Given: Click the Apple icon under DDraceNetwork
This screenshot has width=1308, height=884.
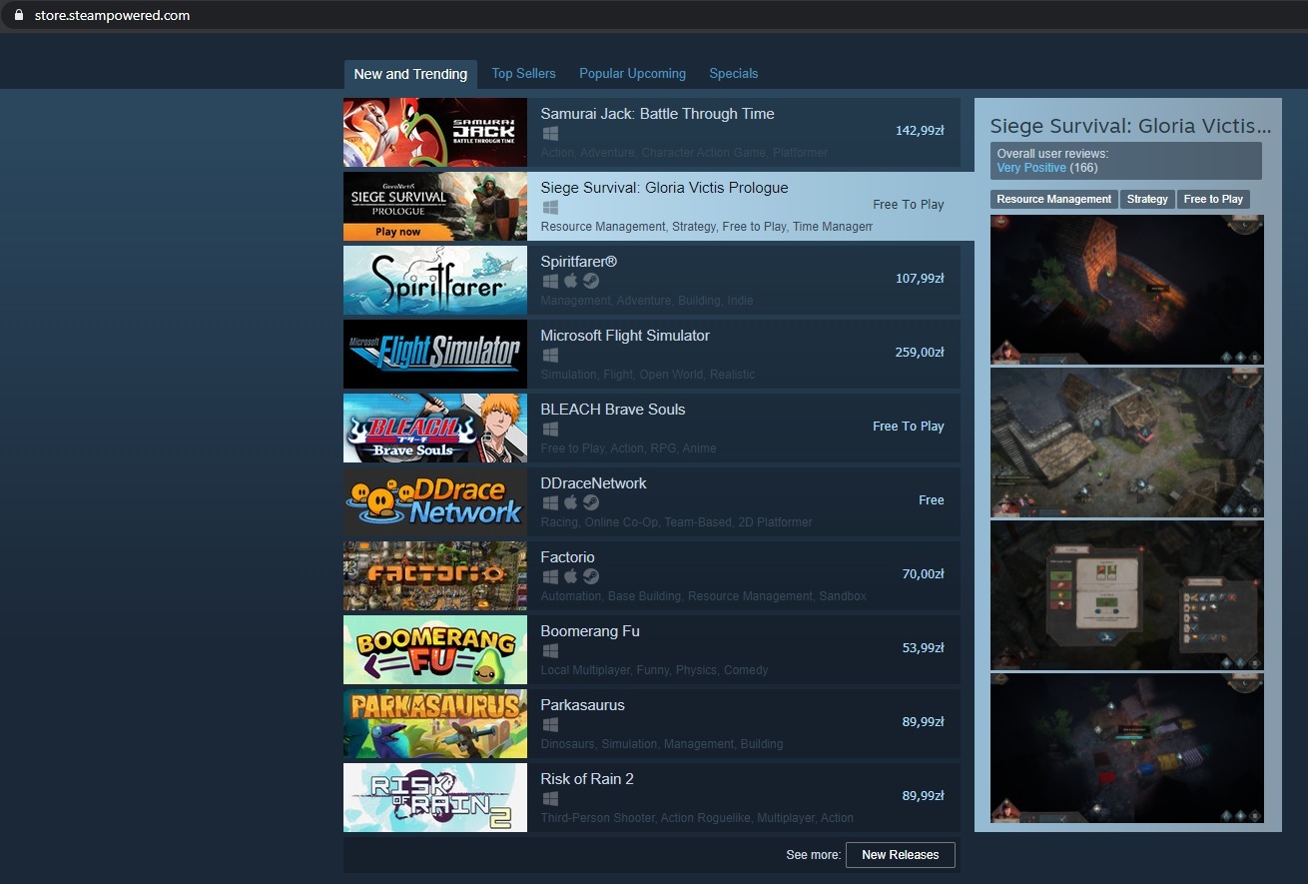Looking at the screenshot, I should click(x=570, y=502).
